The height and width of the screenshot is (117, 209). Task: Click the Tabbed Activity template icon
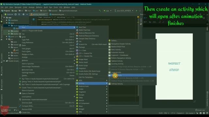(109, 61)
